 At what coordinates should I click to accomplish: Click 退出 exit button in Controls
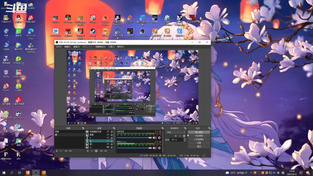click(199, 147)
